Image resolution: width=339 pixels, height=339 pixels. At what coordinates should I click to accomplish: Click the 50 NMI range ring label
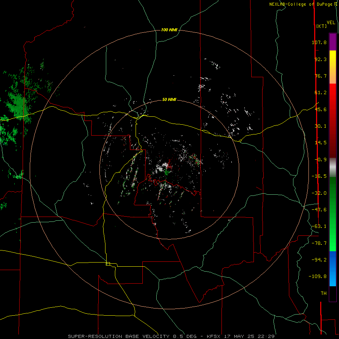[x=169, y=100]
